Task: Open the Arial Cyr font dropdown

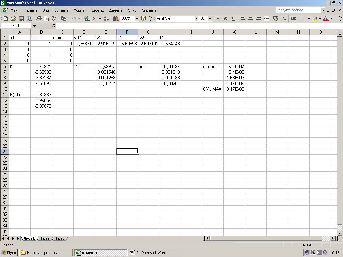Action: click(196, 19)
